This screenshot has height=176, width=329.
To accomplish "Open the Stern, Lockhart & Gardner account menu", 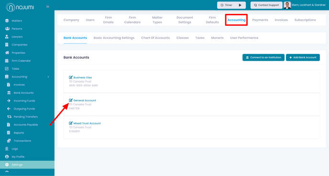I will (x=308, y=5).
